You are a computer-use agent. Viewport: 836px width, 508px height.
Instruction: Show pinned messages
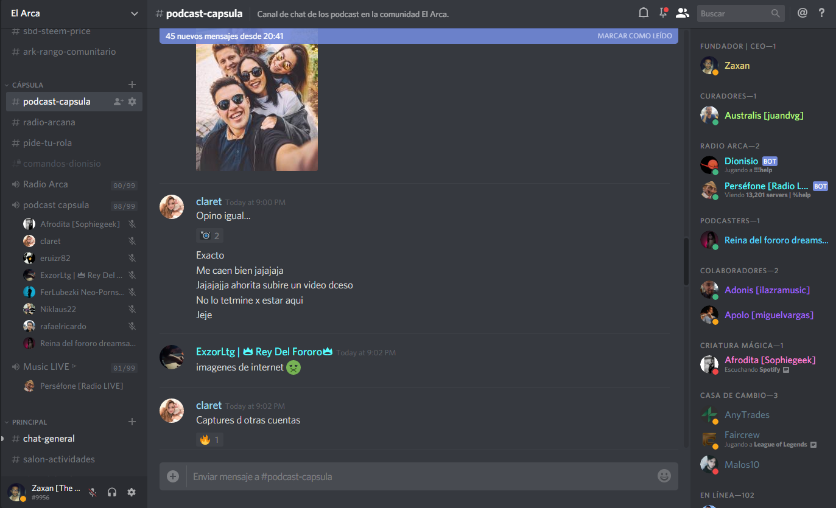(x=663, y=13)
